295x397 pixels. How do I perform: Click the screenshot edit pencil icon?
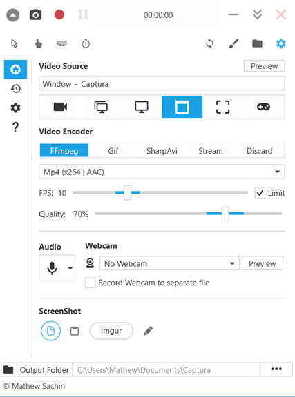(148, 331)
